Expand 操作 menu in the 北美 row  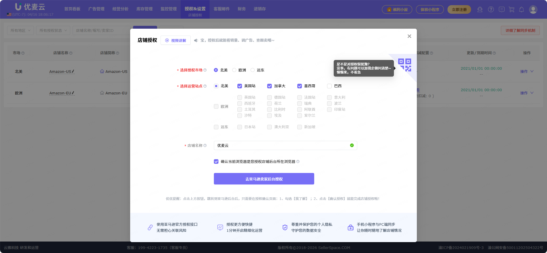(527, 71)
